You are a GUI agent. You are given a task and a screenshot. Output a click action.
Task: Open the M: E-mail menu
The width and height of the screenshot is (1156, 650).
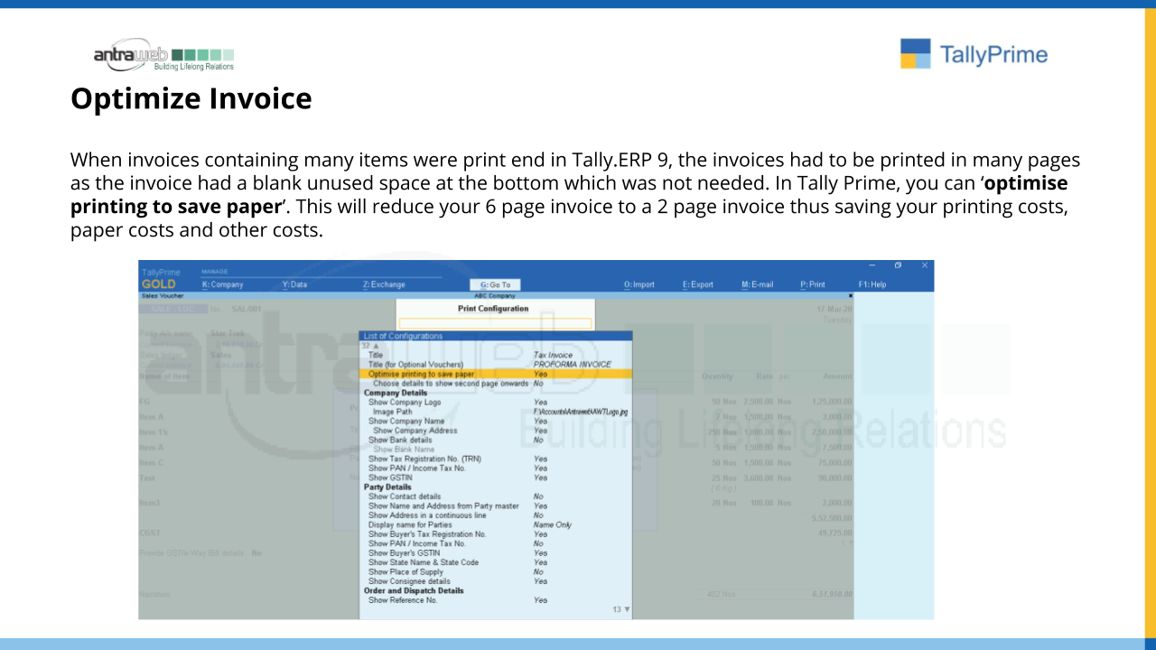pyautogui.click(x=758, y=284)
